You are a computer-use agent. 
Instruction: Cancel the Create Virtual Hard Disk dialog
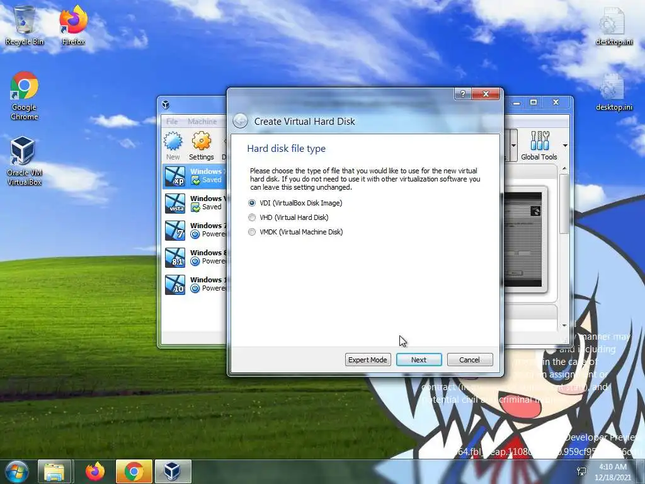pos(469,360)
